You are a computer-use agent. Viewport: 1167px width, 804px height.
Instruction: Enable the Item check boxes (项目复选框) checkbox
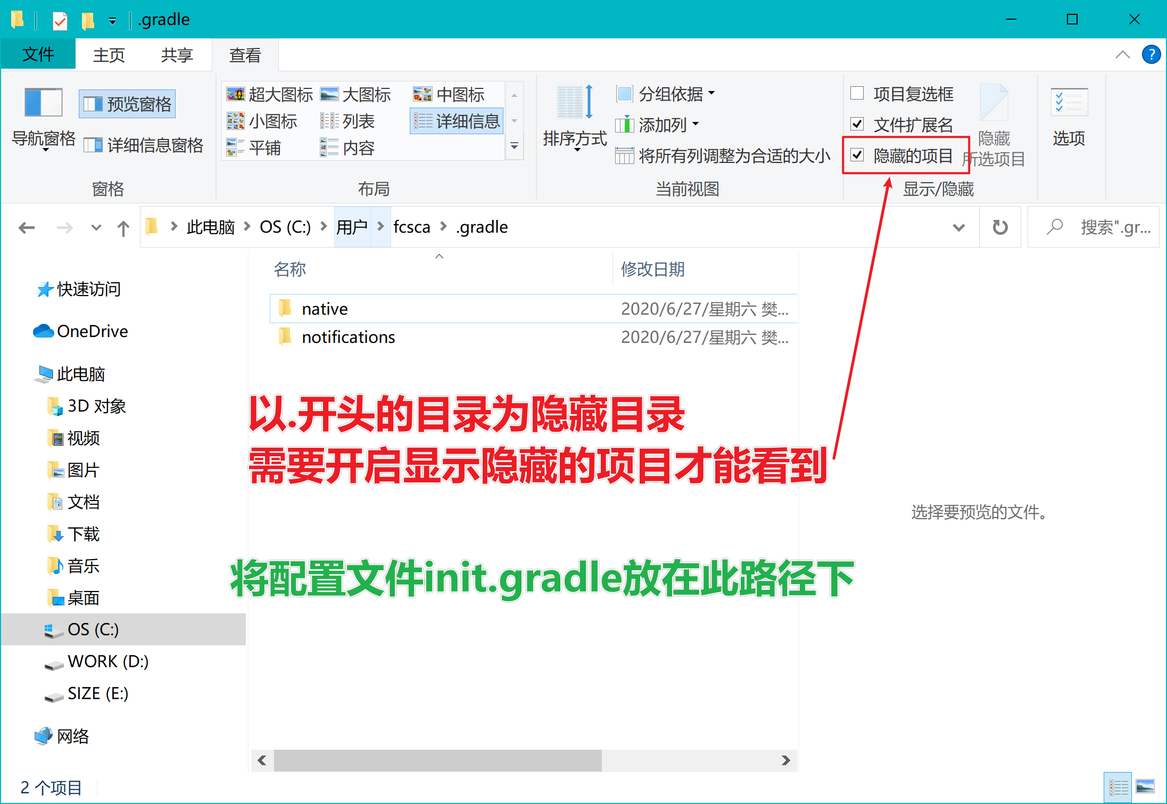point(857,93)
